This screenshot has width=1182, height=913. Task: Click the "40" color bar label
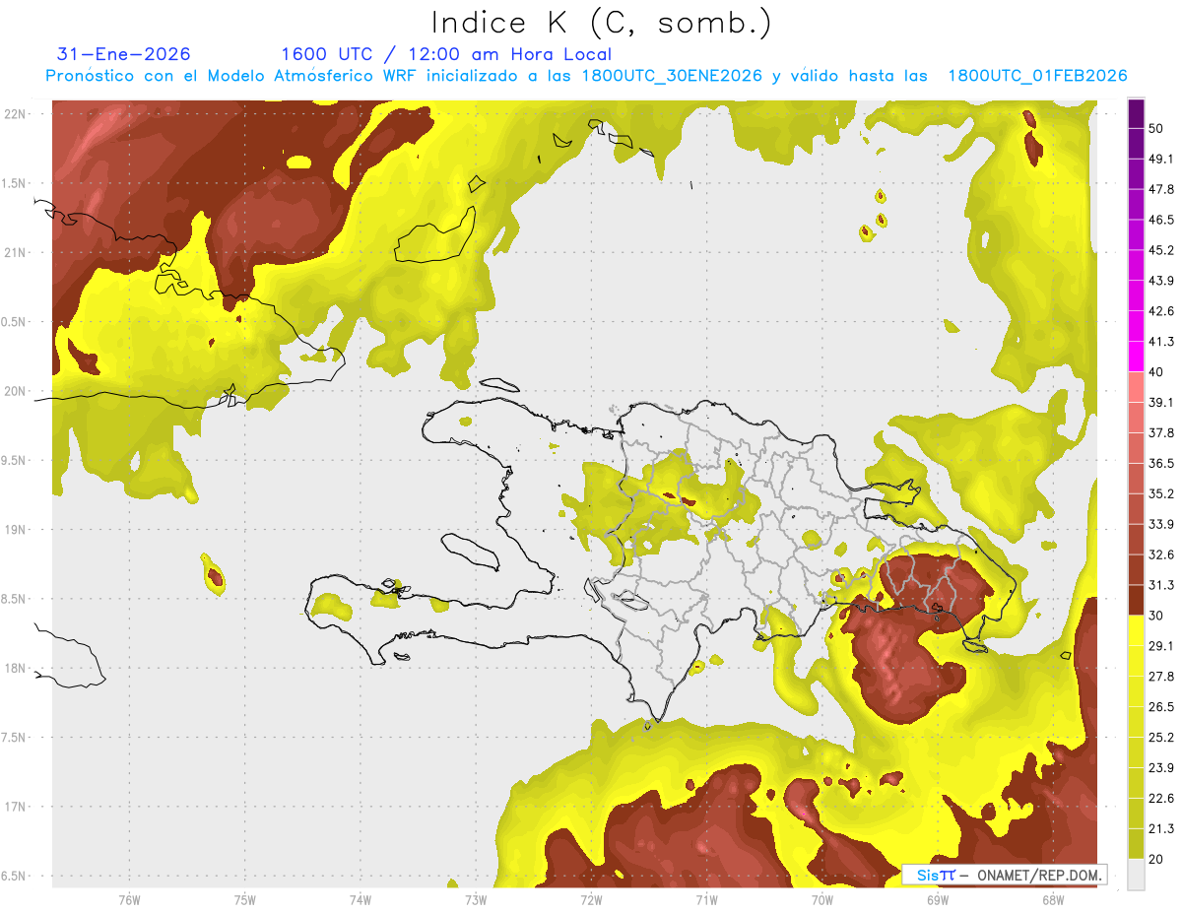[x=1156, y=372]
